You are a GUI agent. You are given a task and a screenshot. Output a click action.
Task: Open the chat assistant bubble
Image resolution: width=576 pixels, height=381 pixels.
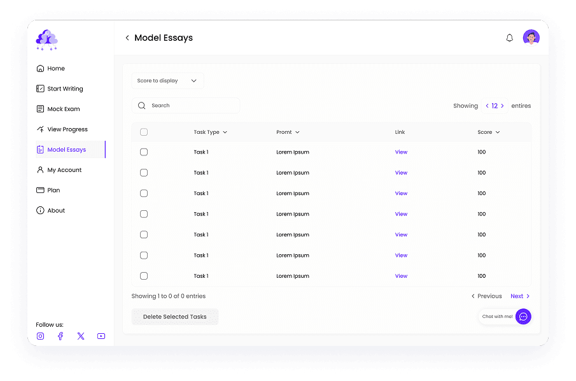(x=523, y=317)
